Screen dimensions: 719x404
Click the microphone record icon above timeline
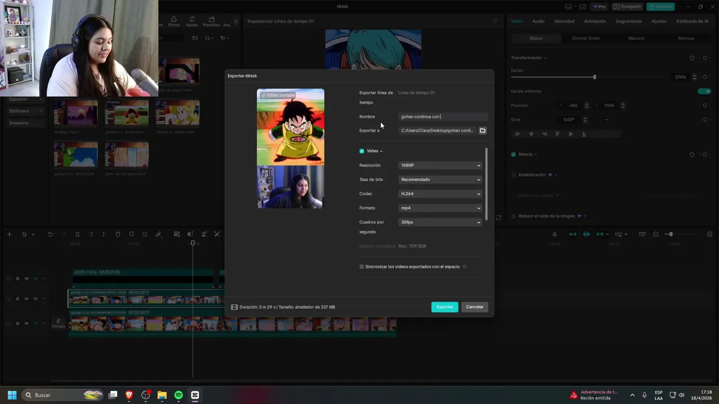pyautogui.click(x=554, y=234)
